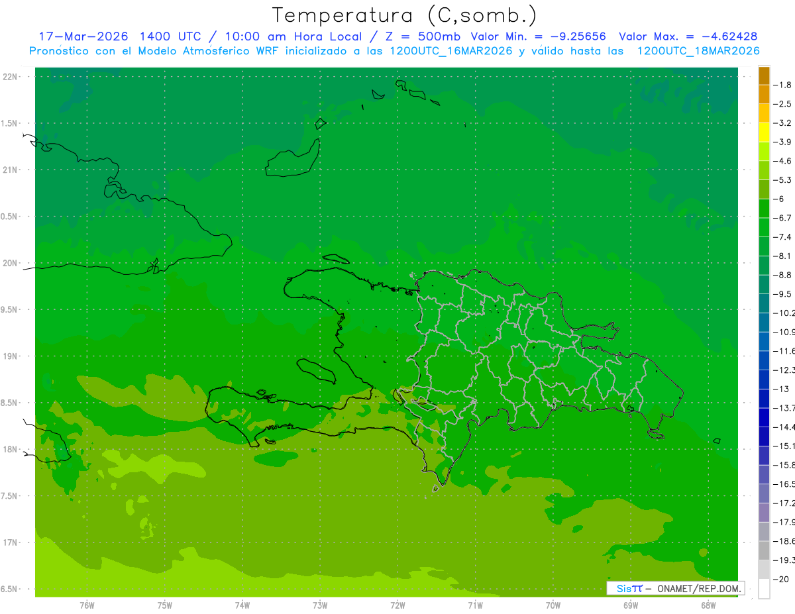Click the "71W" longitude label
Viewport: 795px width, 614px height.
(x=475, y=605)
